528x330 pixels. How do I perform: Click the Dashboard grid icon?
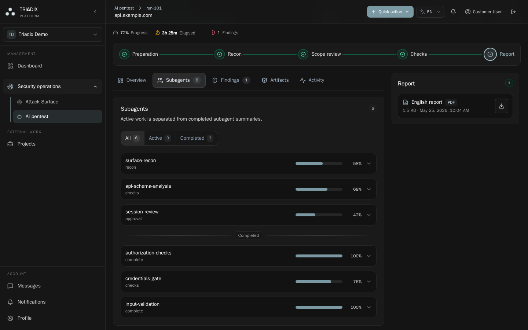click(x=10, y=66)
